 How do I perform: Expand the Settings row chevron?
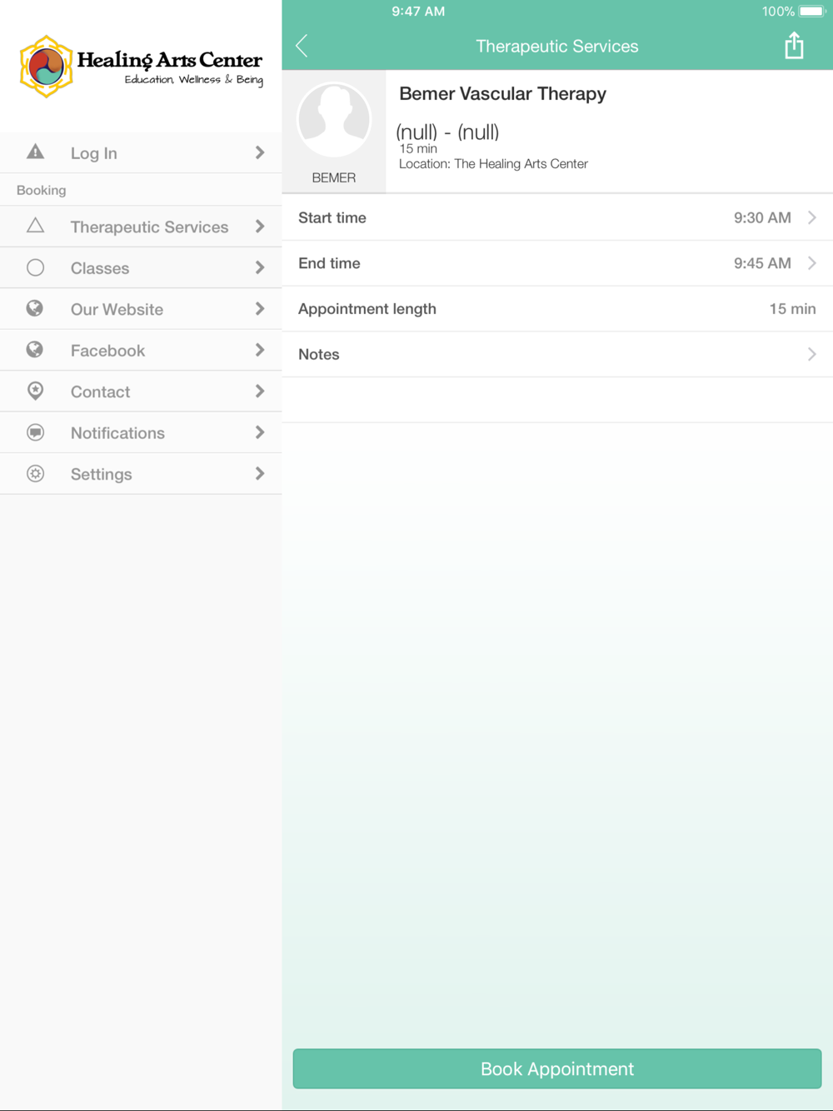click(260, 474)
